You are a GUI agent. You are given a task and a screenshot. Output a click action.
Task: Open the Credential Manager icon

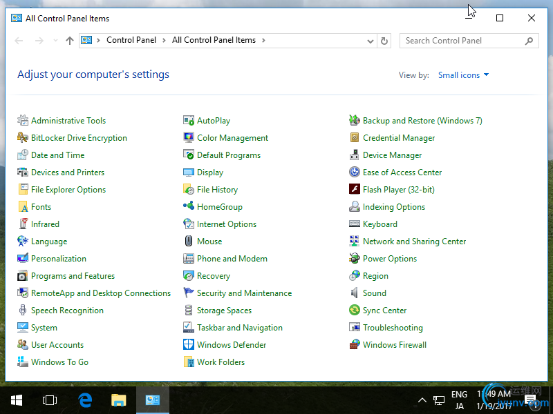click(355, 137)
